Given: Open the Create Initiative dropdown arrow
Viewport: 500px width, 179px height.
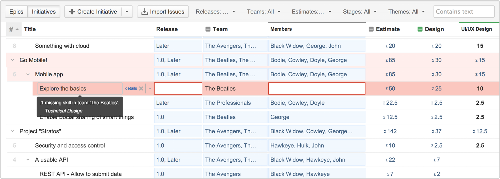Looking at the screenshot, I should tap(127, 12).
